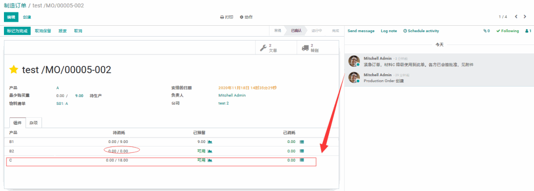Click the 创建 (Create) button
The image size is (534, 191).
point(27,17)
